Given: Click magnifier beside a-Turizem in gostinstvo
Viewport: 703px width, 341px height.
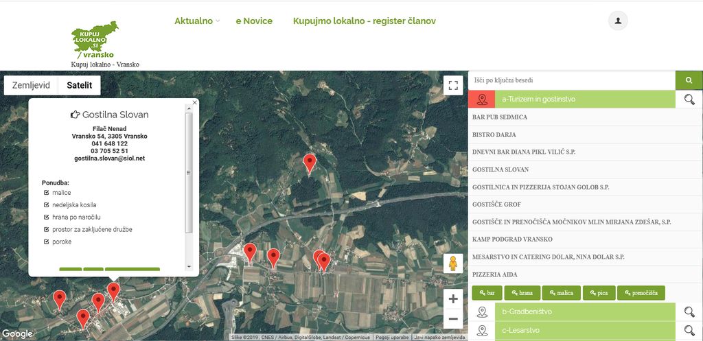Looking at the screenshot, I should (689, 99).
